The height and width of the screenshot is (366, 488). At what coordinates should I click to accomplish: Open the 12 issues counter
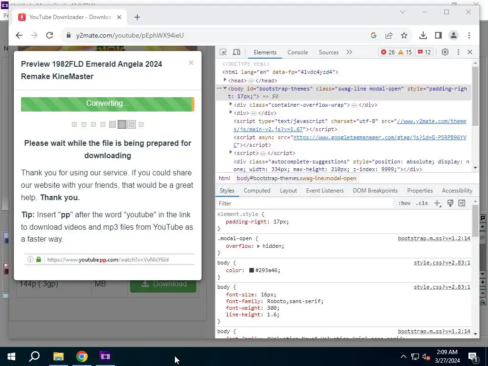pyautogui.click(x=425, y=52)
